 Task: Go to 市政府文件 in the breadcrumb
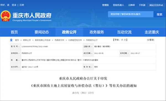pyautogui.click(x=59, y=40)
